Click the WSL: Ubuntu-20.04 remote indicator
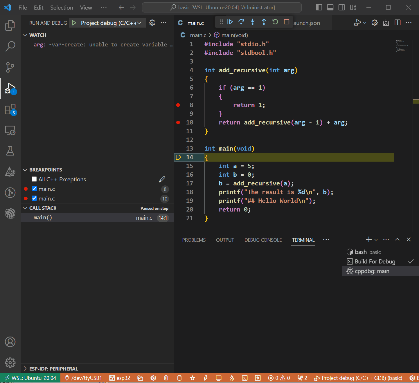The width and height of the screenshot is (419, 383). [30, 378]
